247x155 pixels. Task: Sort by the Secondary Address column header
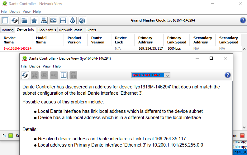click(x=202, y=40)
